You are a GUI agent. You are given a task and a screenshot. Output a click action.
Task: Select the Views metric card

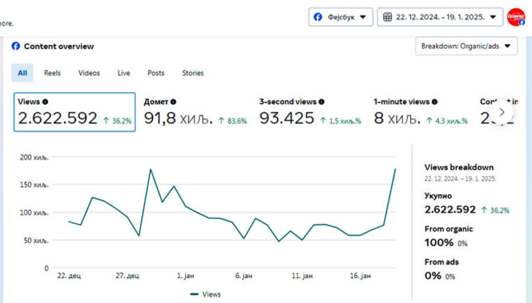point(74,112)
